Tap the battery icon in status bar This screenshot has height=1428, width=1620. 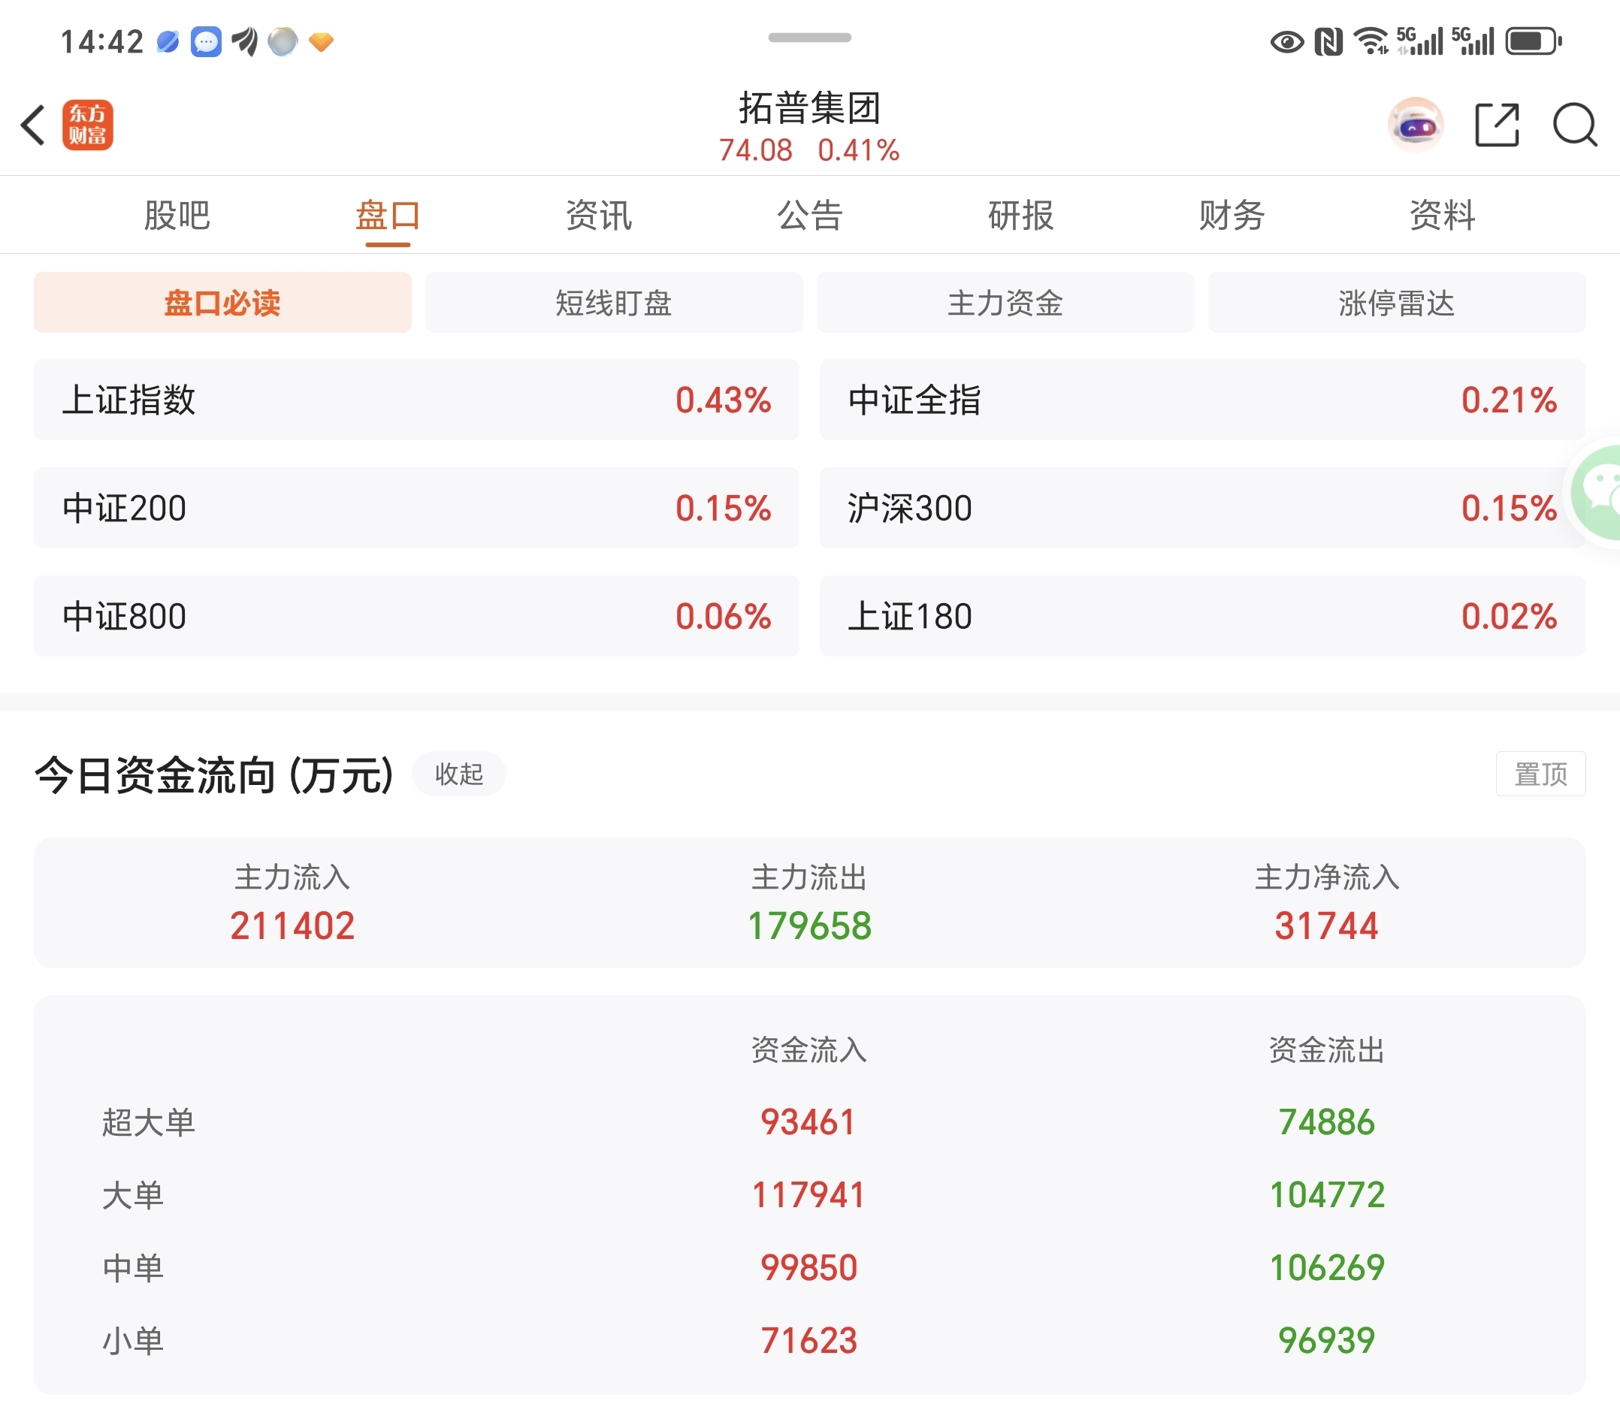(x=1533, y=41)
